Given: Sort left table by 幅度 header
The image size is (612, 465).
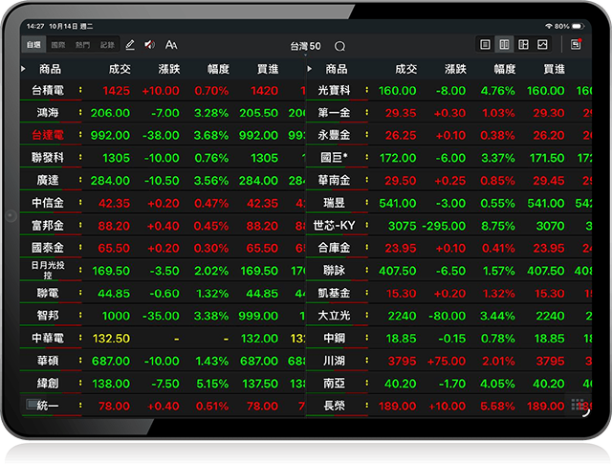Looking at the screenshot, I should 218,69.
